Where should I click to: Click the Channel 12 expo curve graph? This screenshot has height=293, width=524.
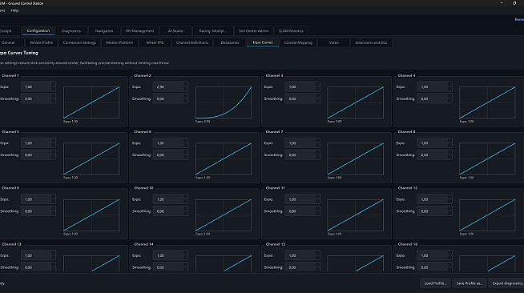coord(488,215)
